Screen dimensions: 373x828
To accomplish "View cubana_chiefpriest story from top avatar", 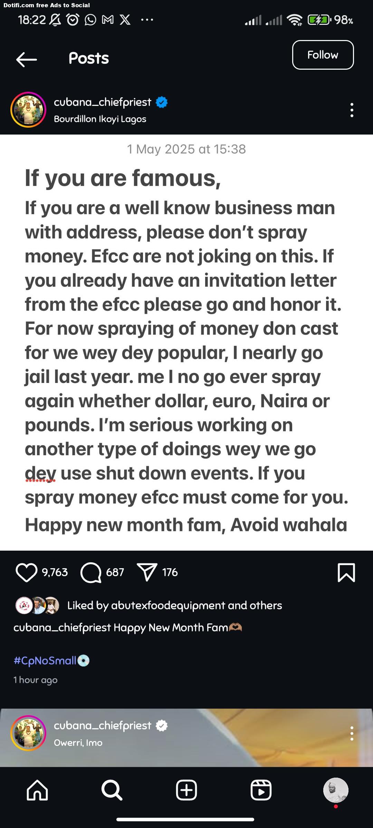I will [28, 110].
